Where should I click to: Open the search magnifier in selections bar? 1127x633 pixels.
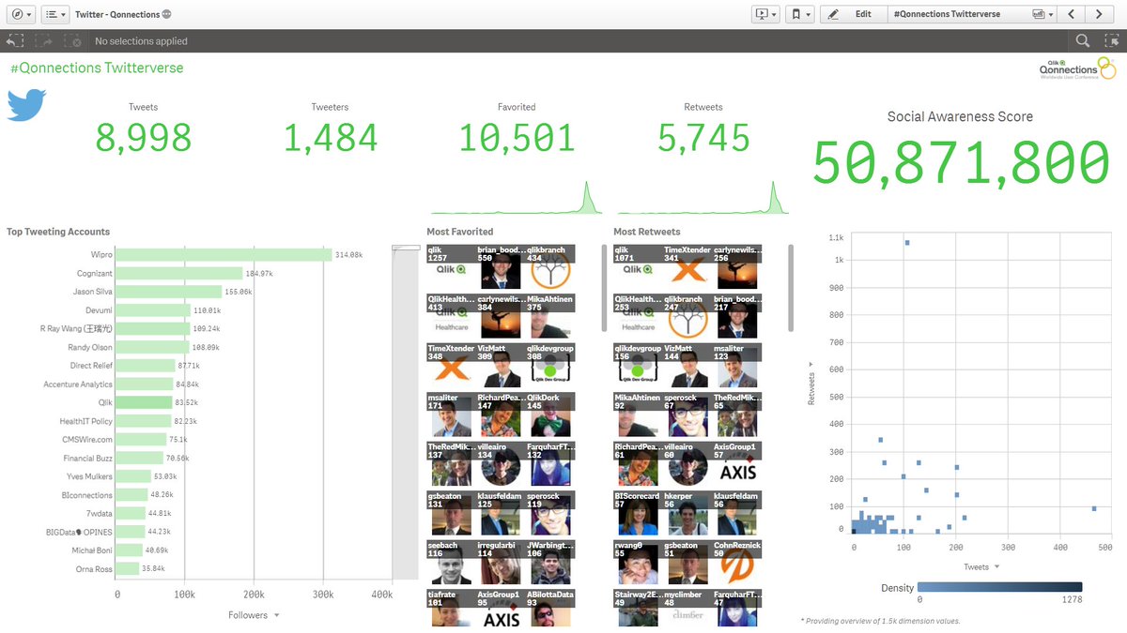click(1082, 41)
